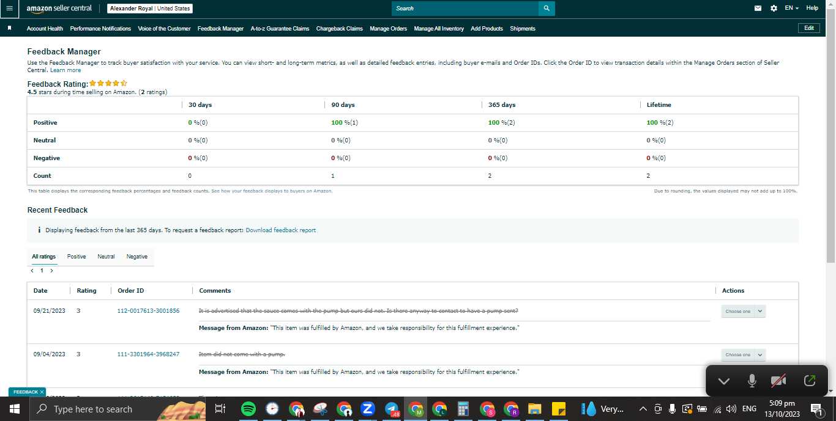Open the notification center icon
836x421 pixels.
point(816,409)
